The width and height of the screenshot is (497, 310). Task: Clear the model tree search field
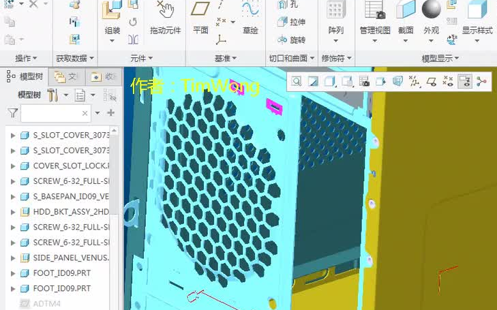click(x=85, y=113)
